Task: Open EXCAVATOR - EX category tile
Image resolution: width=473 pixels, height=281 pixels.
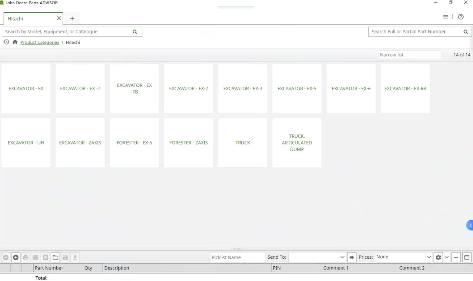Action: (x=26, y=88)
